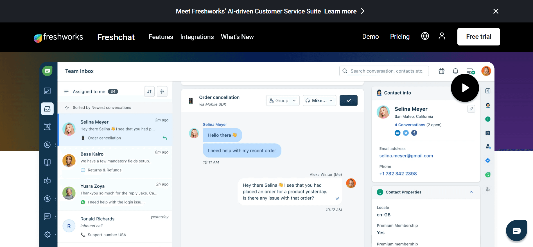The width and height of the screenshot is (533, 247).
Task: Open the agent profile avatar
Action: tap(486, 71)
